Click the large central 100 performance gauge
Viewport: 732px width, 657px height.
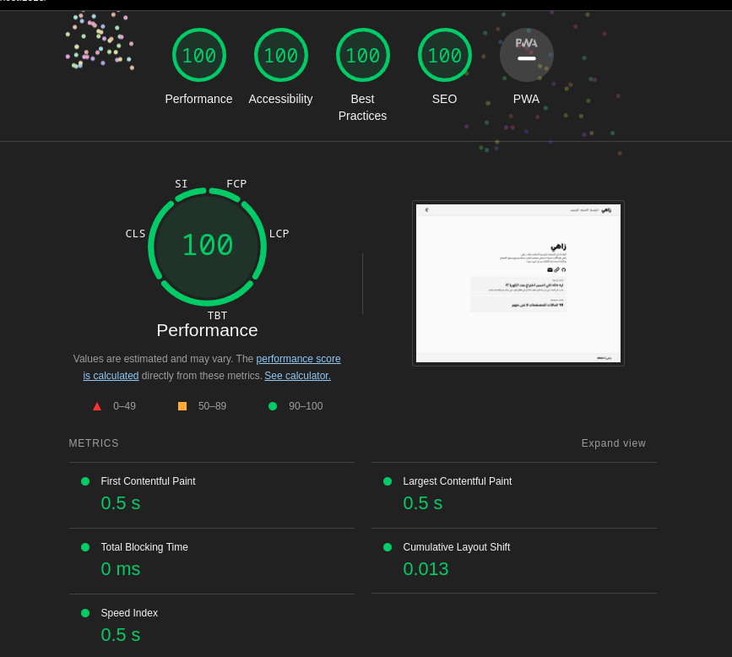(x=207, y=246)
